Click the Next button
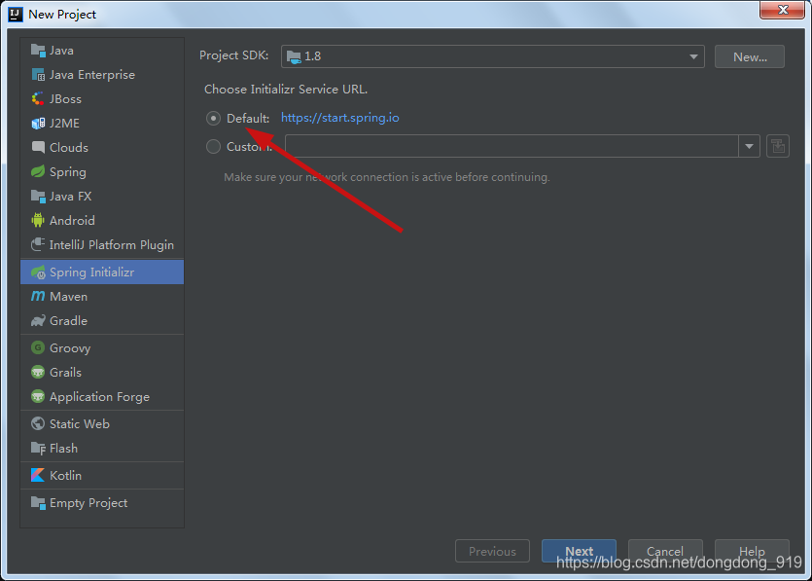The height and width of the screenshot is (581, 812). click(579, 551)
